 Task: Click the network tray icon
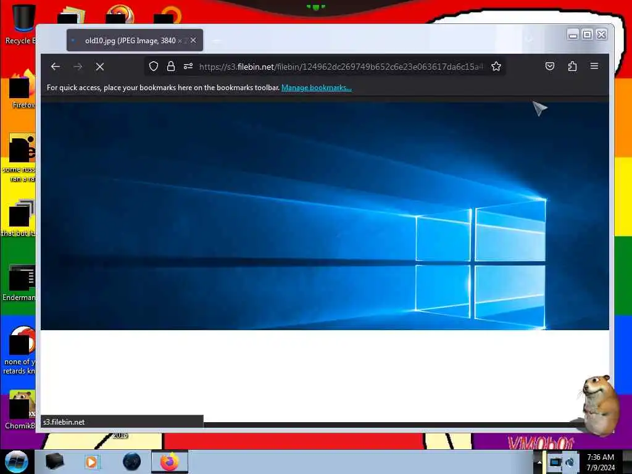(570, 462)
